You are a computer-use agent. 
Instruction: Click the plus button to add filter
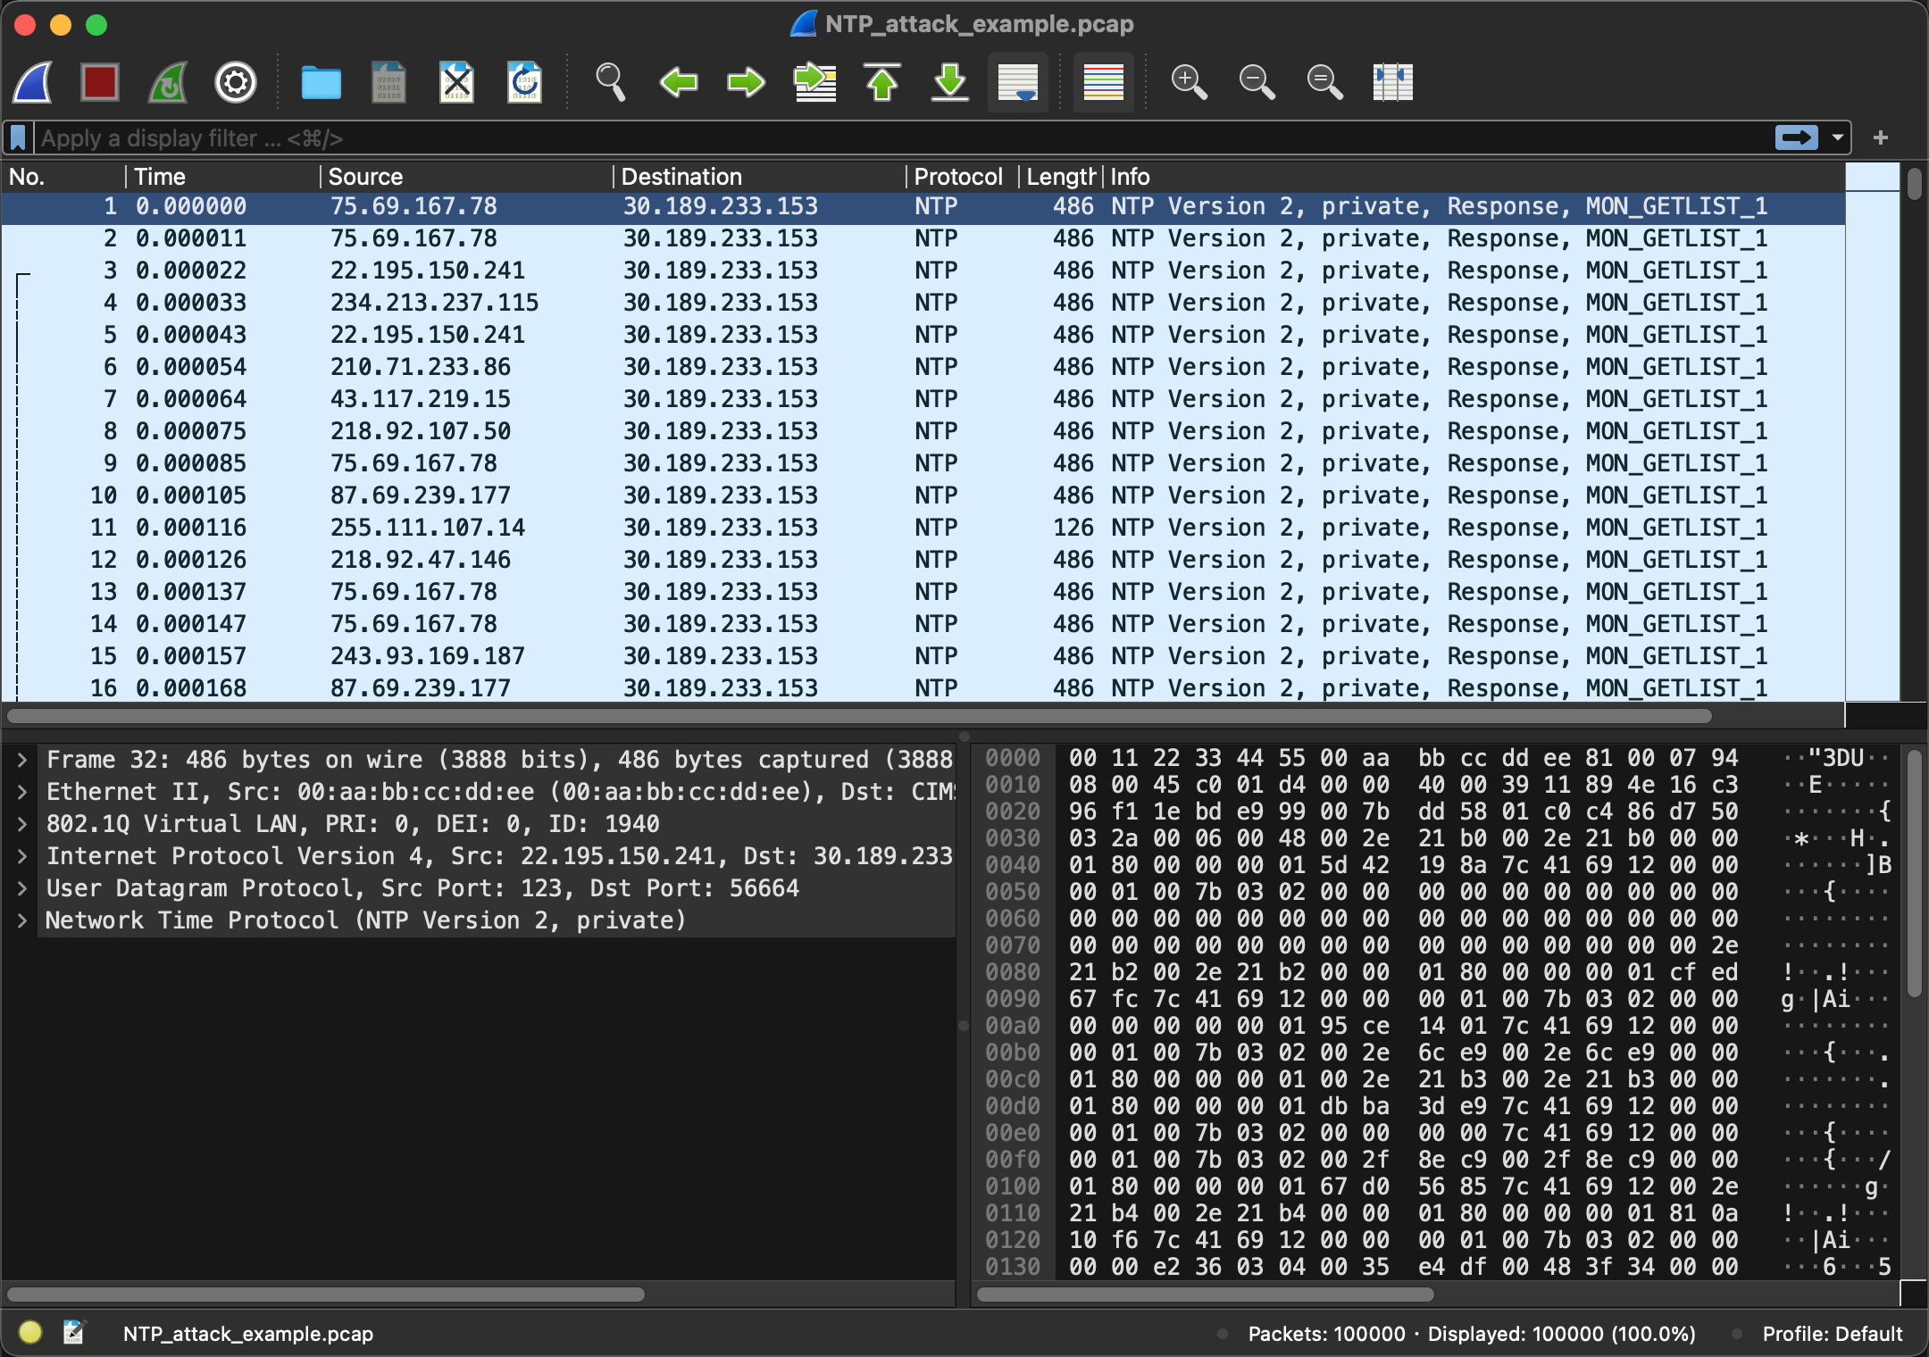pos(1881,137)
